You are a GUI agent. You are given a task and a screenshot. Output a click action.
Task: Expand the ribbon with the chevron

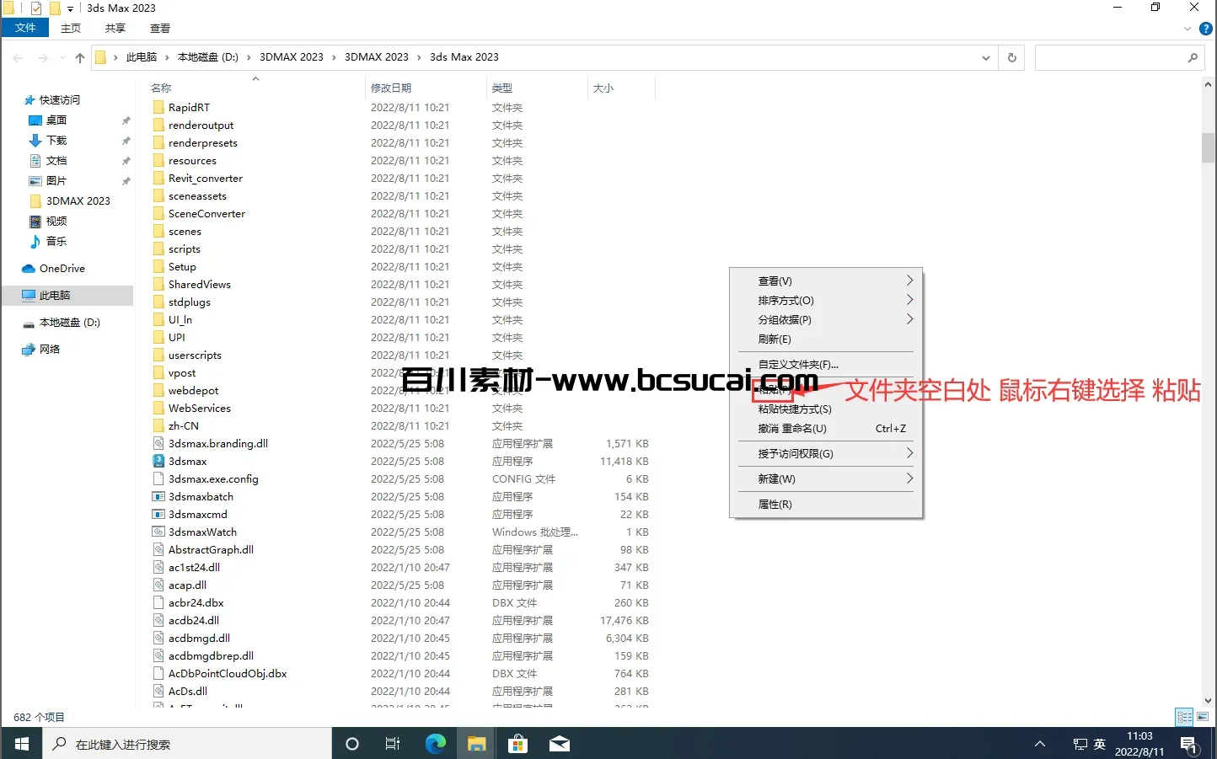pos(1188,28)
